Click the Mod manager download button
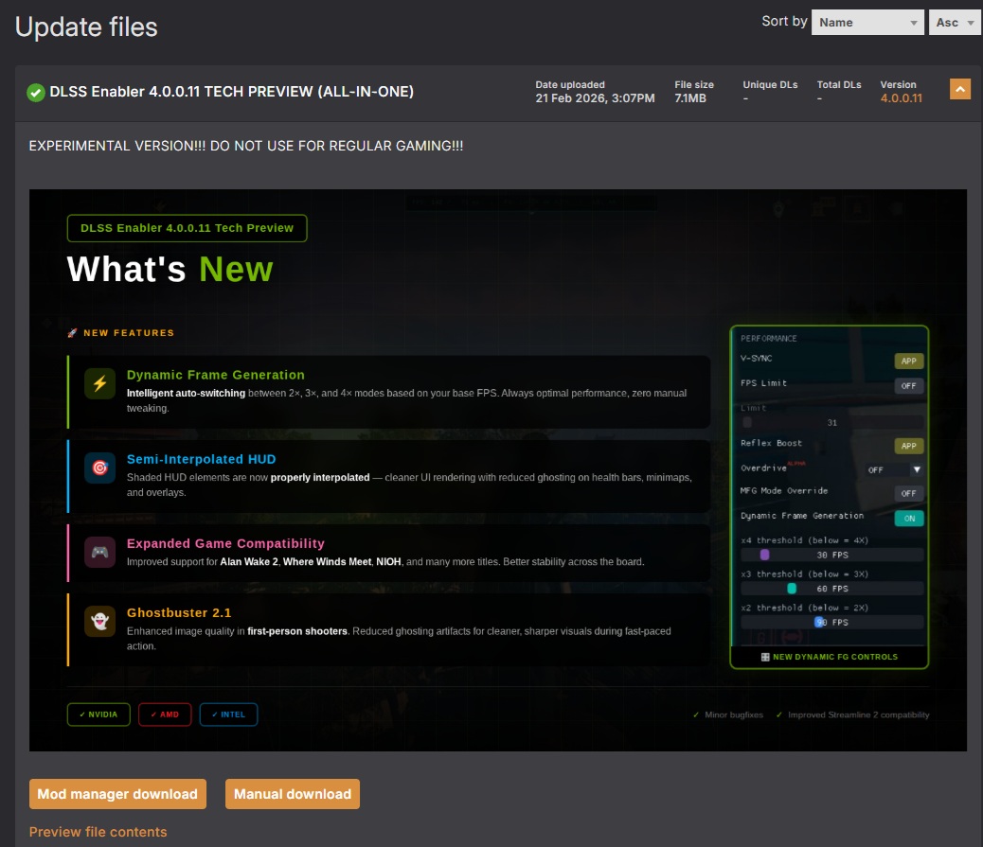Image resolution: width=983 pixels, height=847 pixels. click(117, 794)
